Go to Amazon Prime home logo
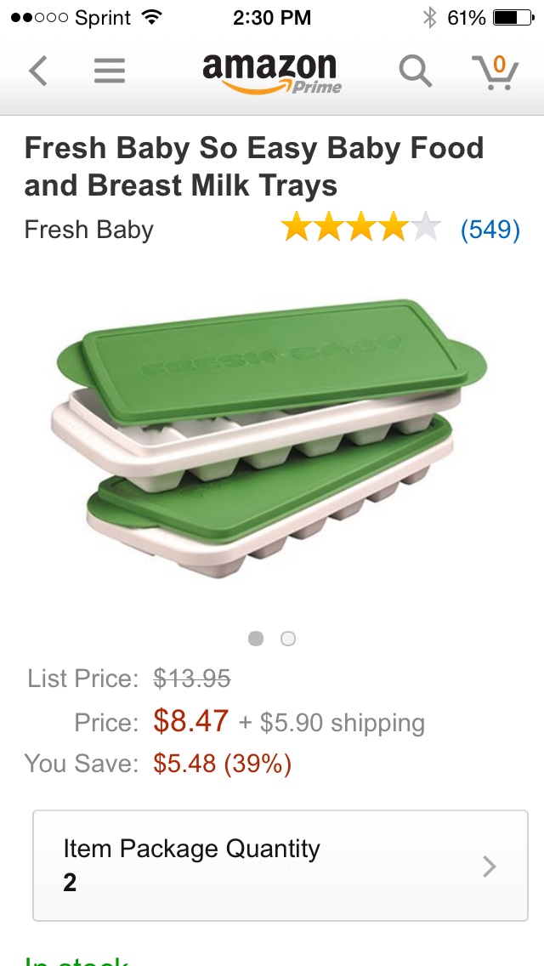This screenshot has width=544, height=966. click(x=271, y=72)
